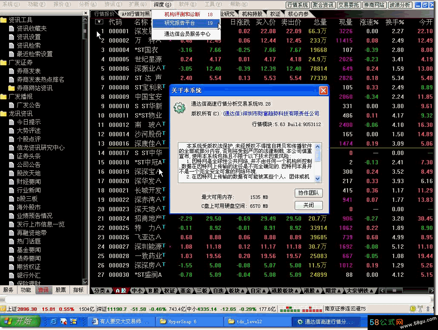Open 研究报告平台 in the 深度 menu
The width and height of the screenshot is (438, 330).
(x=186, y=23)
